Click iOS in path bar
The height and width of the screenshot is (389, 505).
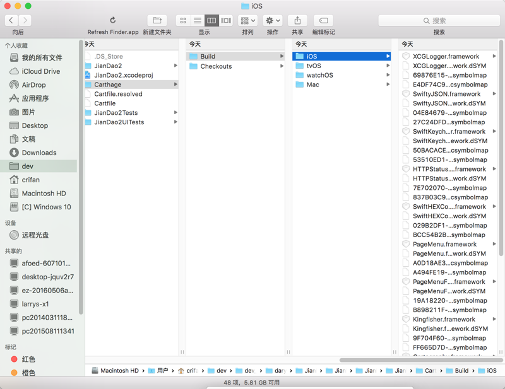(x=487, y=371)
